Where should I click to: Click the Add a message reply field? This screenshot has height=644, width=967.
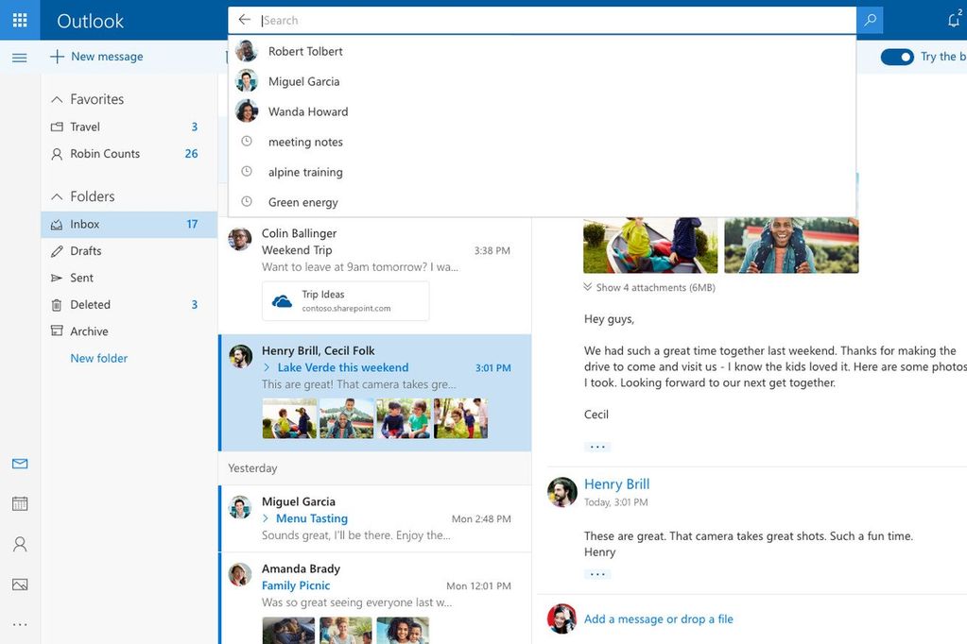658,619
